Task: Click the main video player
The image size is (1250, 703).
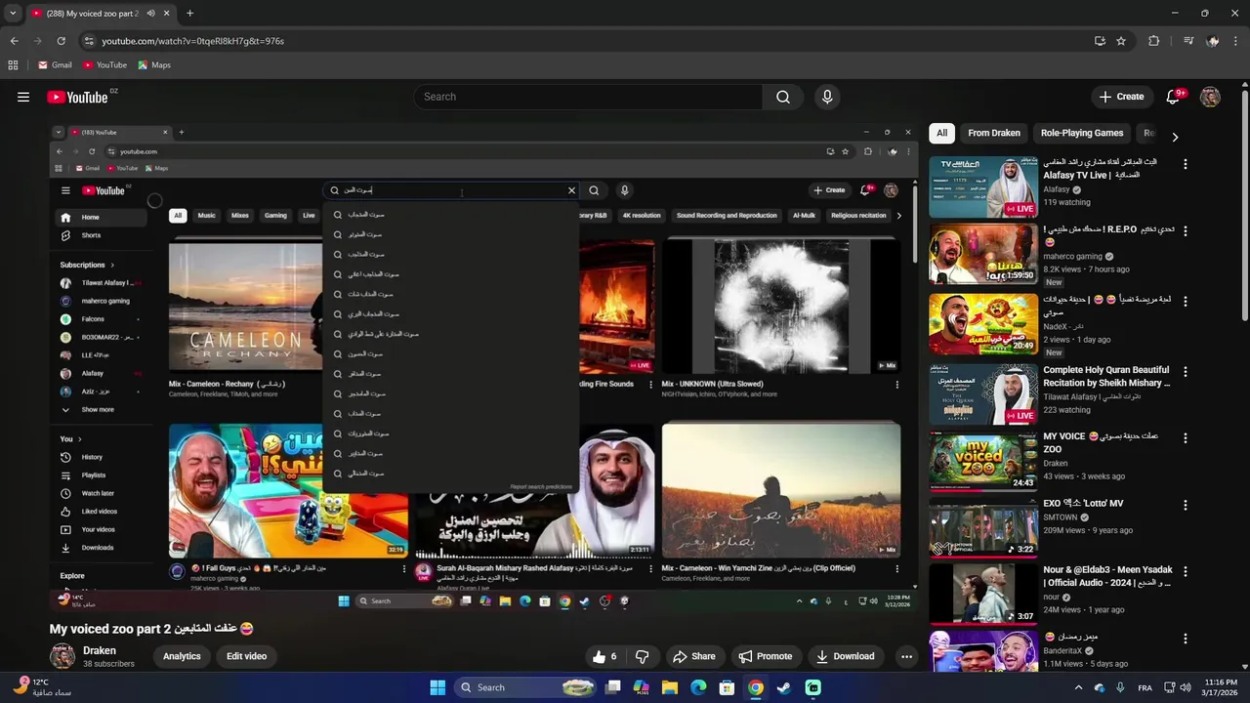Action: (x=483, y=366)
